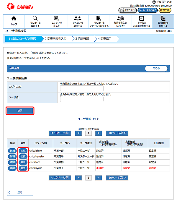Open 詳細 for chibaichiro

[x=12, y=151]
